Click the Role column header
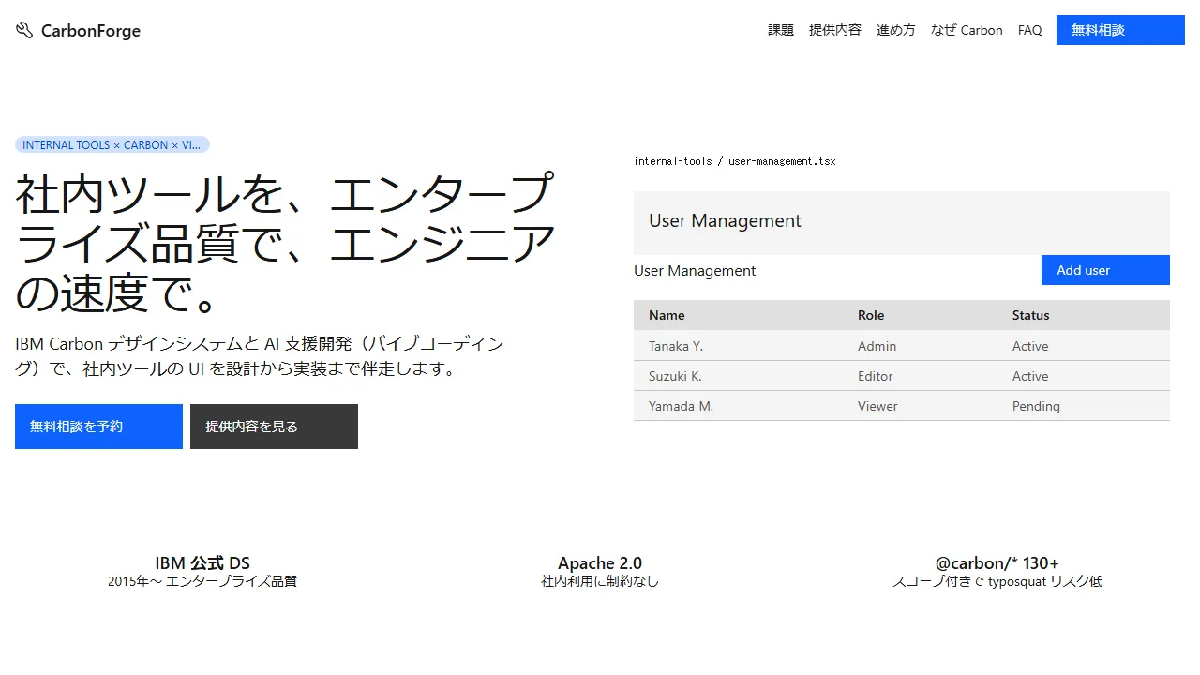Screen dimensions: 1200x675 (871, 315)
